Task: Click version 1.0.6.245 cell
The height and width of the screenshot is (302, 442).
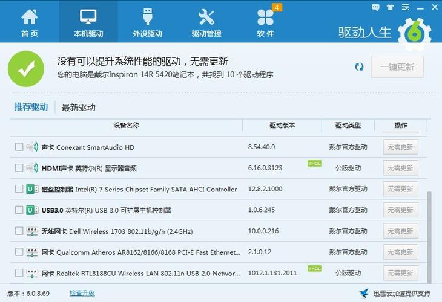Action: 262,210
